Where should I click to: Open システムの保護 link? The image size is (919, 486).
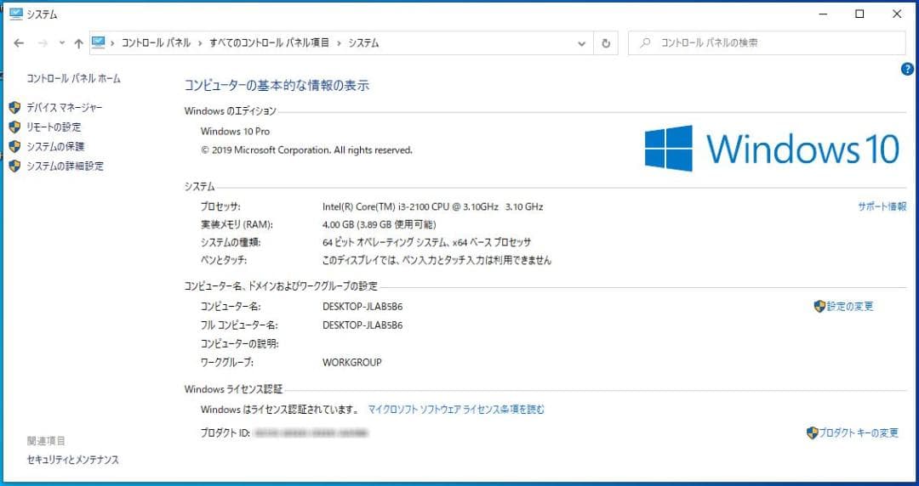click(55, 146)
